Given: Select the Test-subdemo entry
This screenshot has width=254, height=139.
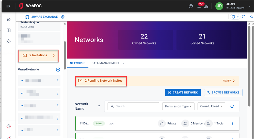Looking at the screenshot, I should [x=39, y=25].
